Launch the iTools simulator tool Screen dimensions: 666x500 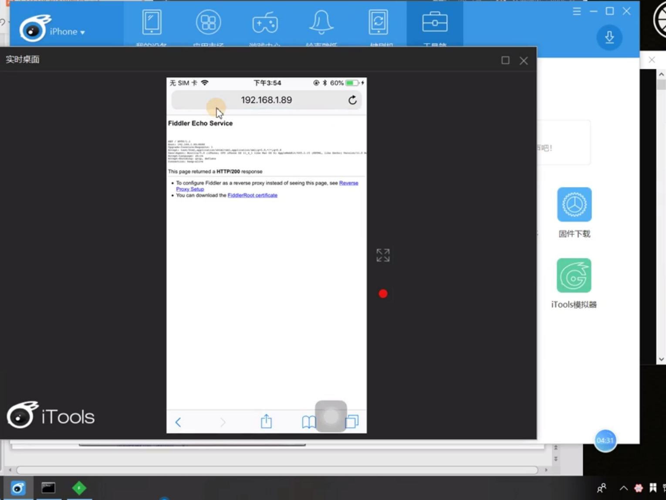[x=574, y=276]
